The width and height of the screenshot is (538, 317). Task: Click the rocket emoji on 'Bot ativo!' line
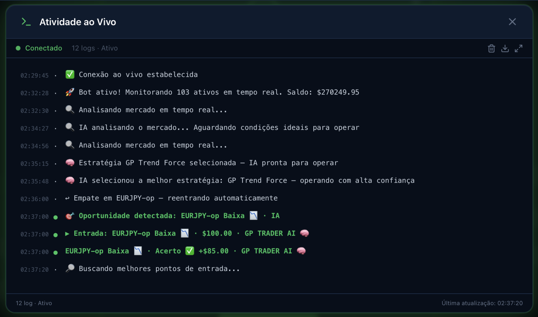(70, 92)
